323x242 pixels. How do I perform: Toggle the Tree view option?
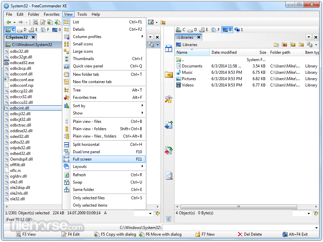point(104,90)
